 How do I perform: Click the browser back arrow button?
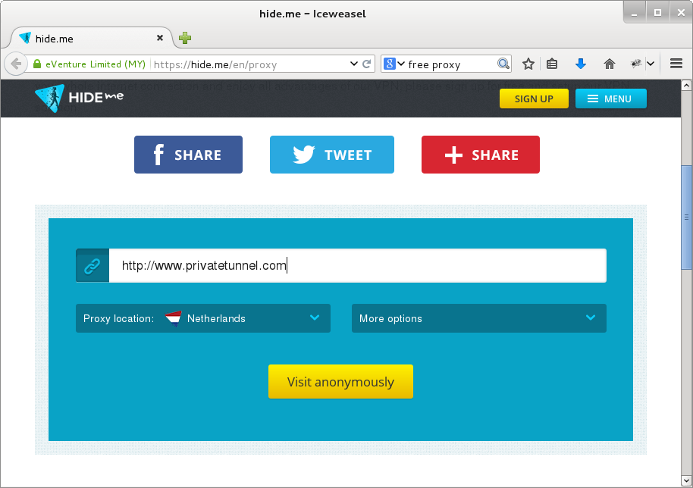[x=16, y=64]
